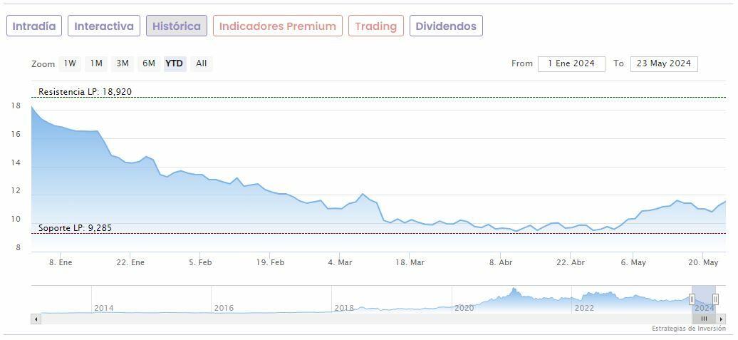738x340 pixels.
Task: Show All historical data zoom
Action: point(202,63)
